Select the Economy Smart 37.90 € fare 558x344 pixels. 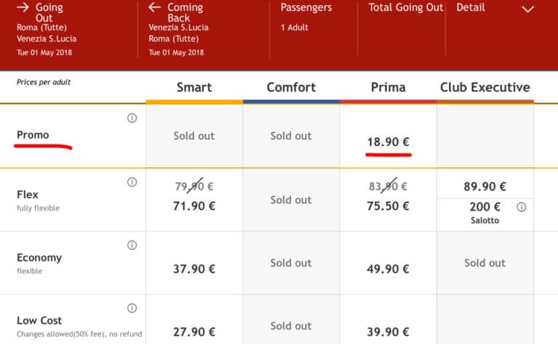click(x=194, y=269)
